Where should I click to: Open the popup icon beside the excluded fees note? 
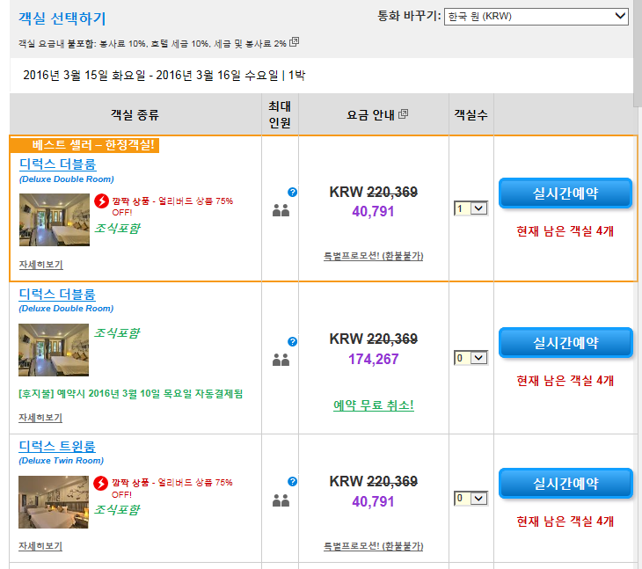294,42
